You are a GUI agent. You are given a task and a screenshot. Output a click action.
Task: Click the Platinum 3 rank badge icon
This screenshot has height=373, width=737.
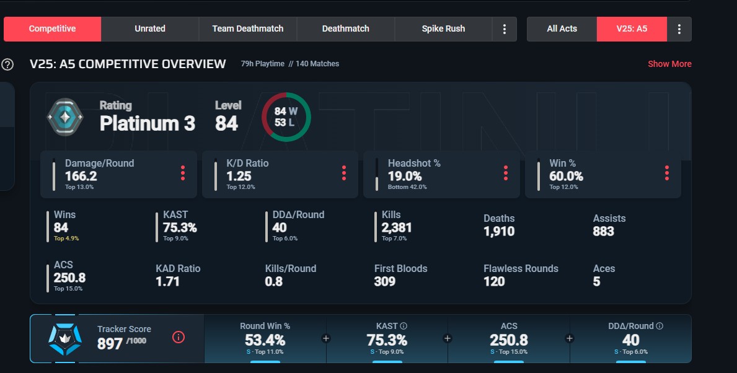tap(65, 116)
